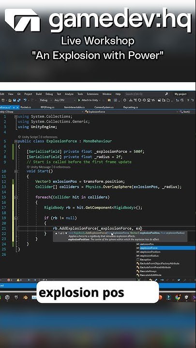Click the Unity Message code lens

click(39, 167)
